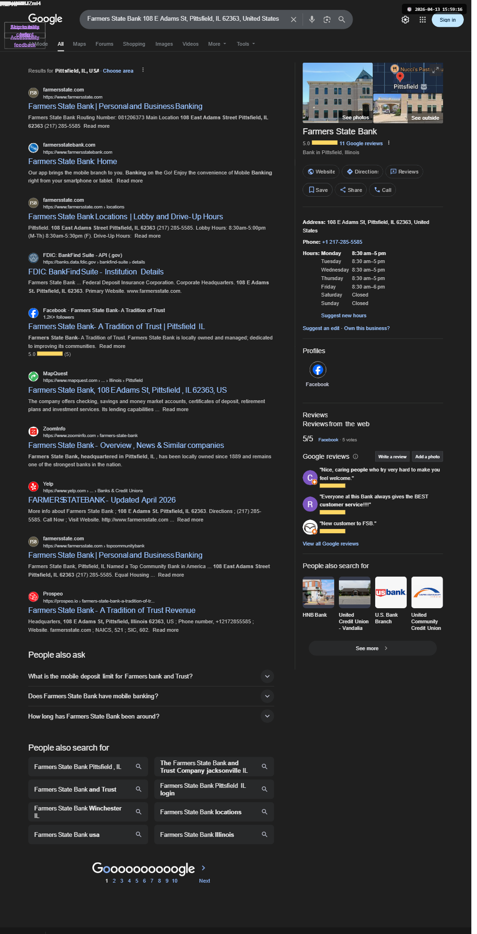Switch to Maps tab
Screen dimensions: 477x934
coord(79,44)
